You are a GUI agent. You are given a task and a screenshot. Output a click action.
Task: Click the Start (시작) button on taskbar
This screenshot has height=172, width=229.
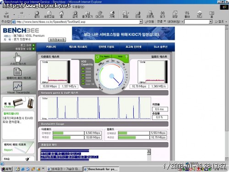pos(6,169)
